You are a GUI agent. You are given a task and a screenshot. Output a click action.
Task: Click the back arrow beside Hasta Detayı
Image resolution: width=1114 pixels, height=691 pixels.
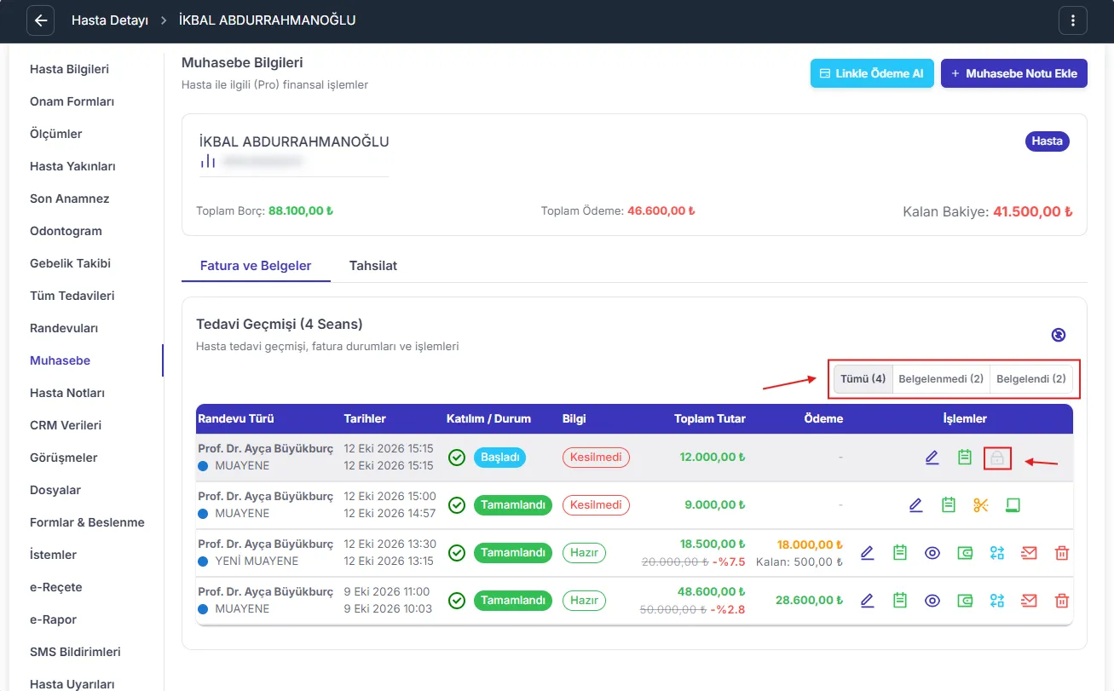[x=41, y=20]
